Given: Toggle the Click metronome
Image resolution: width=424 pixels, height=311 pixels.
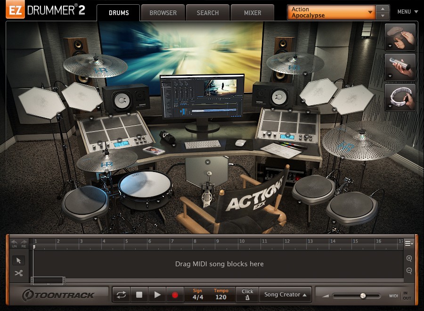Looking at the screenshot, I should point(247,295).
